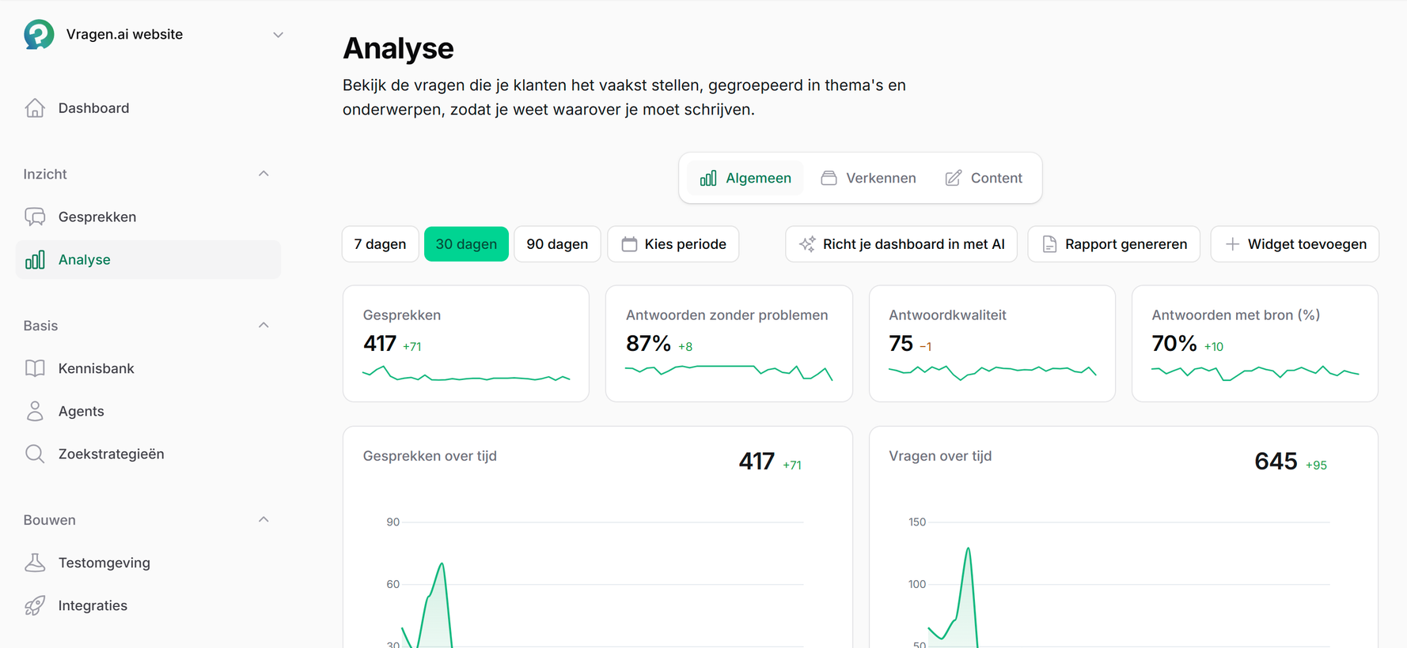The image size is (1407, 648).
Task: Open Antwoorden zonder problemen card
Action: 729,344
